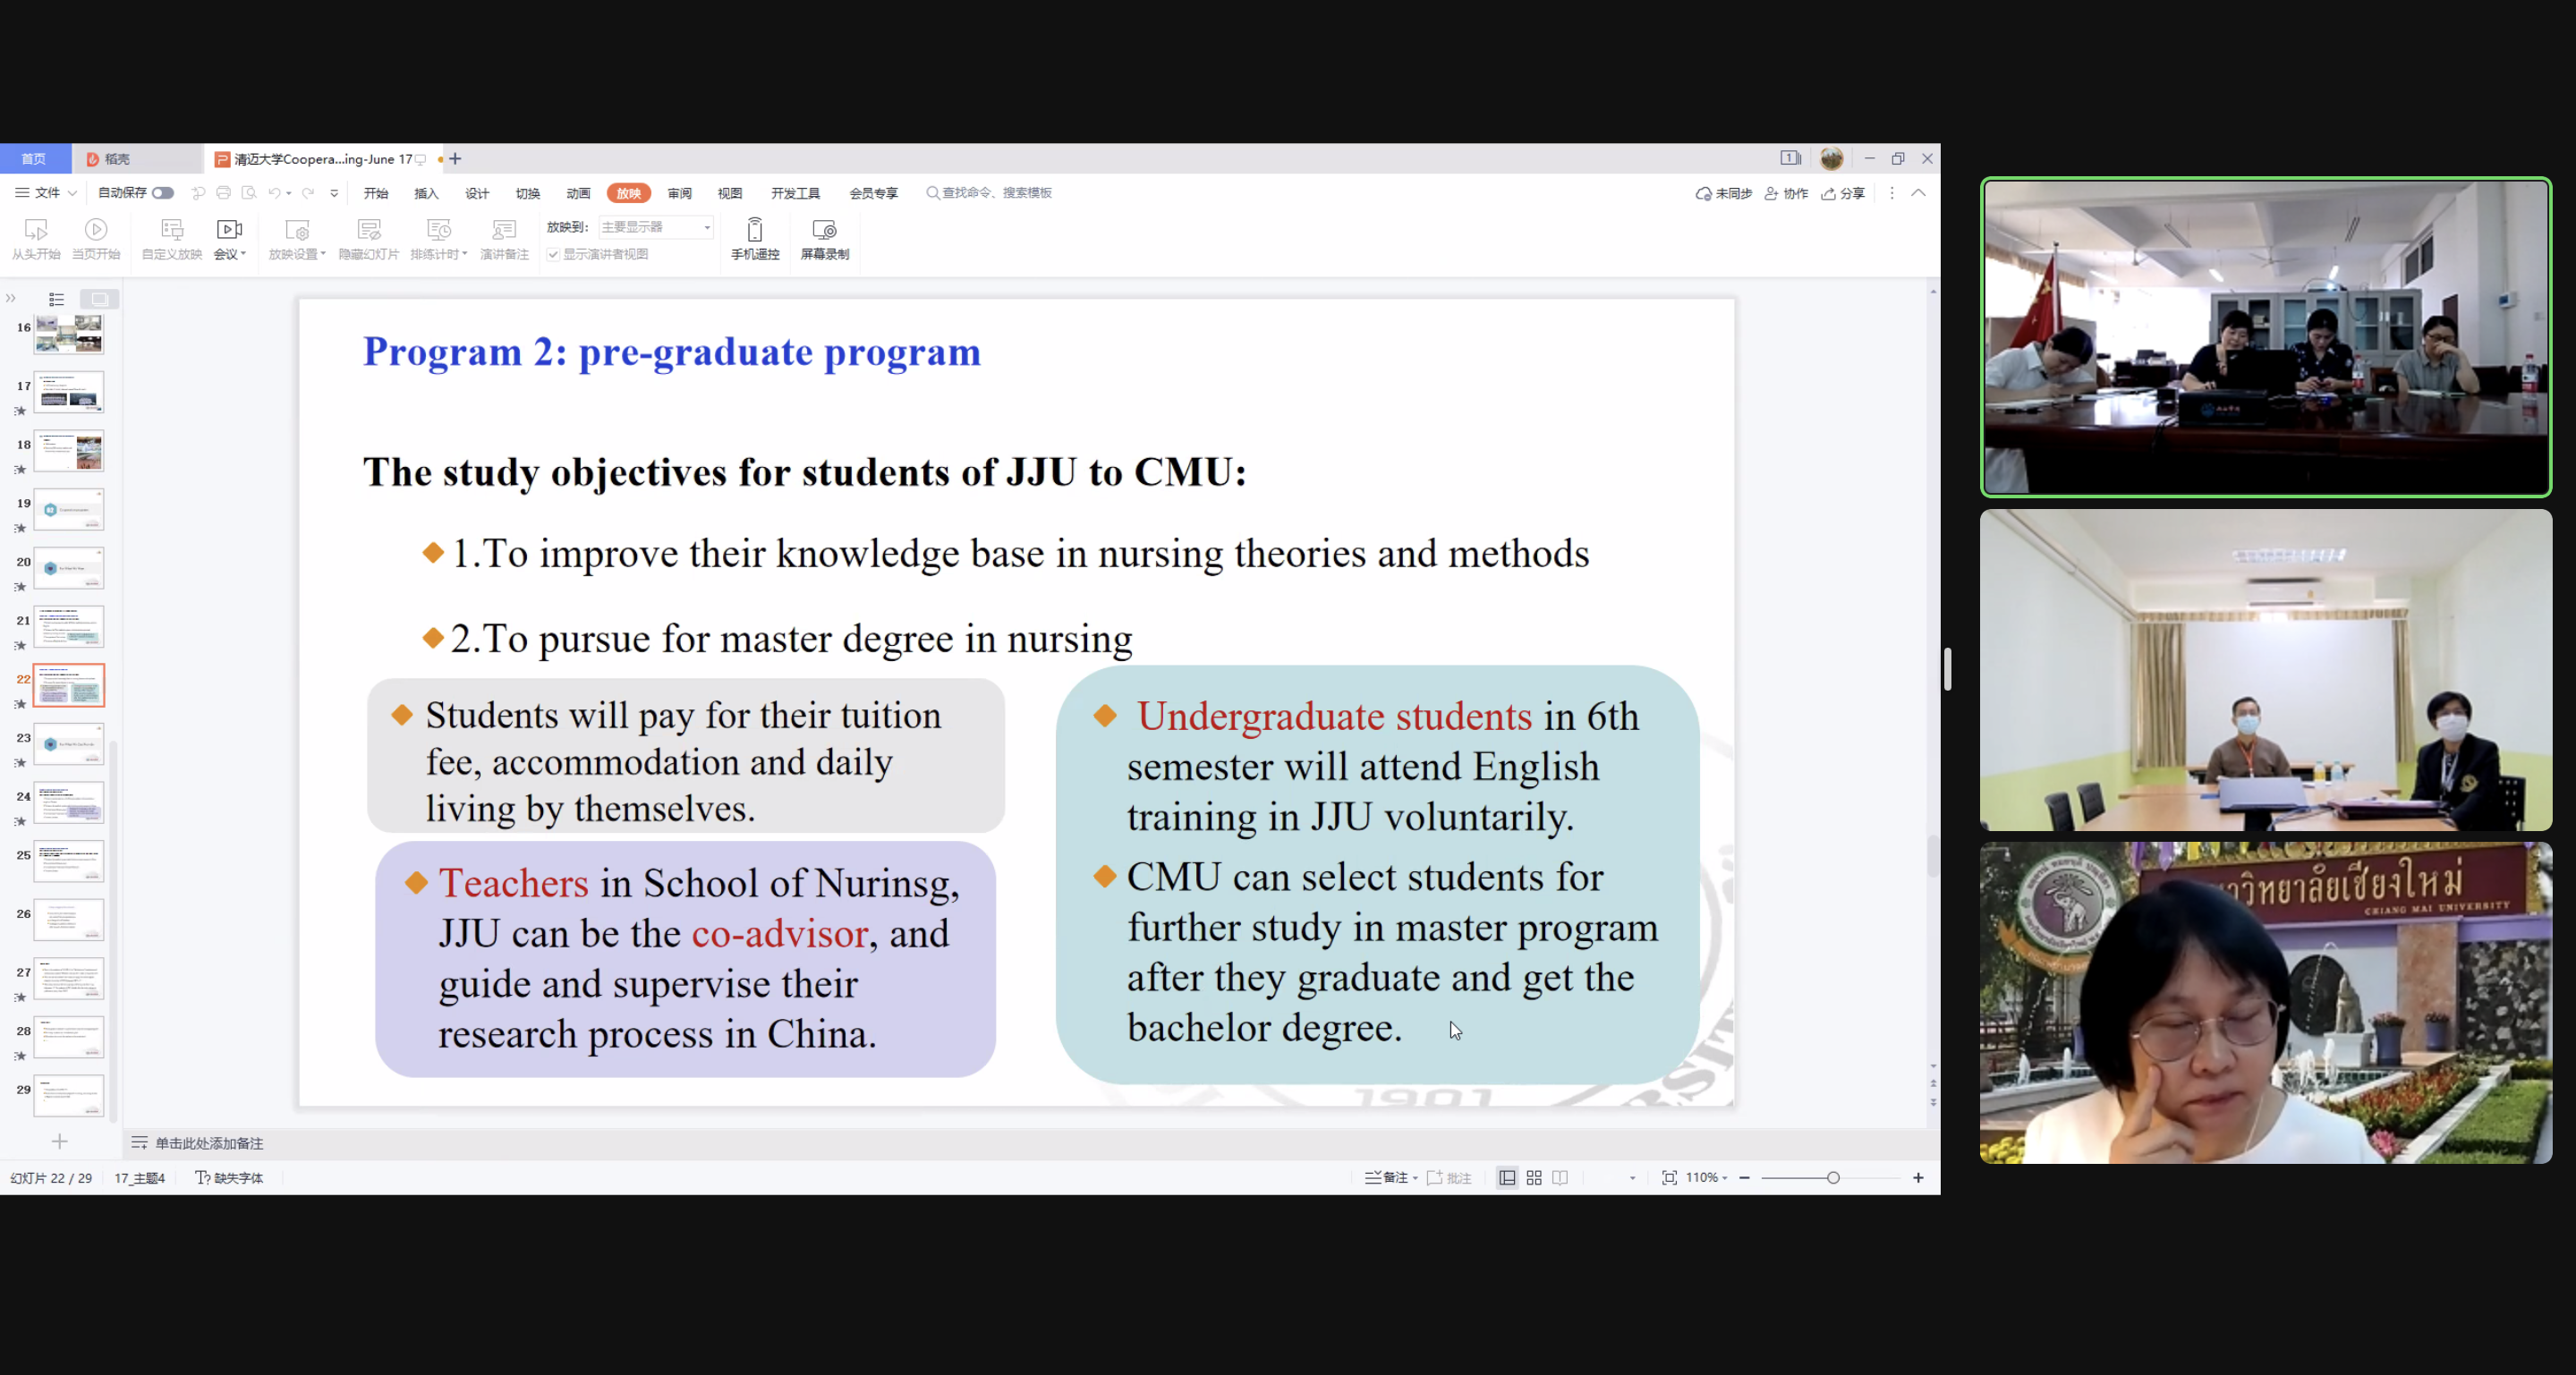Click the 协作 collaborate button
The image size is (2576, 1375).
click(x=1787, y=193)
